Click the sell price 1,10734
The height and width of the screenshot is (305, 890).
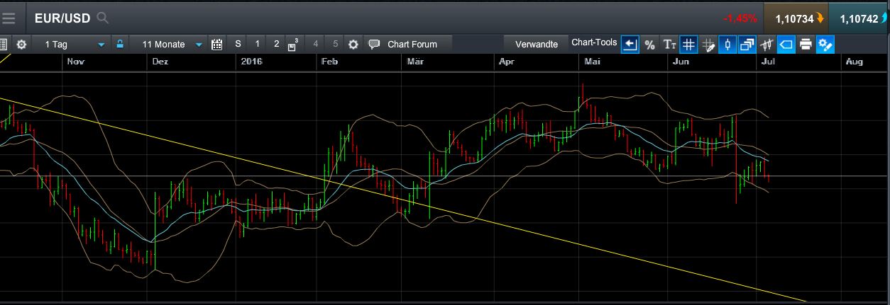pyautogui.click(x=795, y=18)
